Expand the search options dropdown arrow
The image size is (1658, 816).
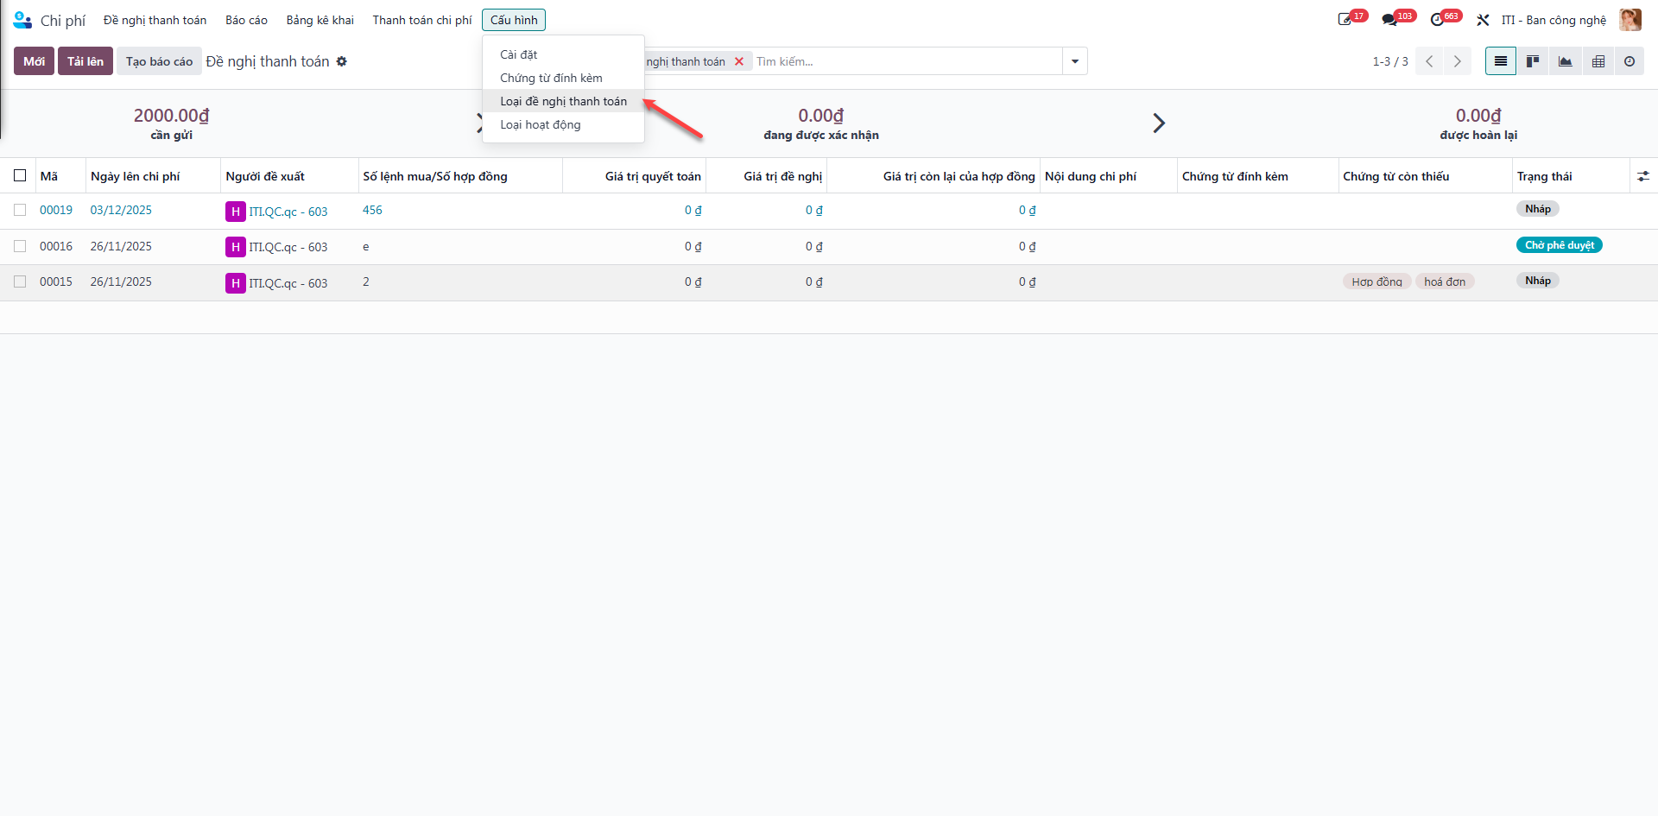click(1075, 61)
